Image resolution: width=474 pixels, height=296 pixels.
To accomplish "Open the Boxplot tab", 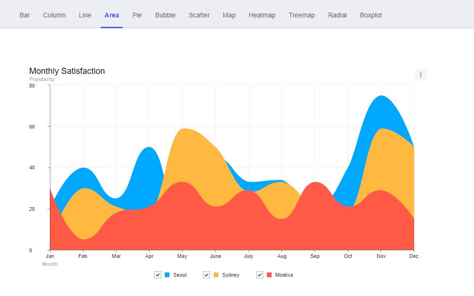I will tap(371, 15).
